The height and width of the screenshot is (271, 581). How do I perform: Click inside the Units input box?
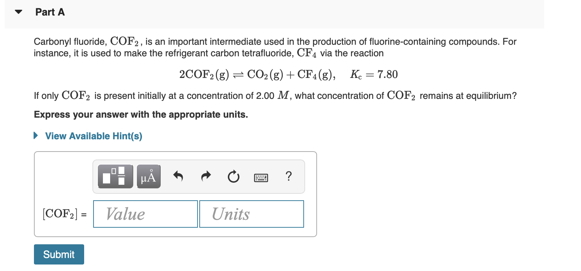[x=251, y=214]
